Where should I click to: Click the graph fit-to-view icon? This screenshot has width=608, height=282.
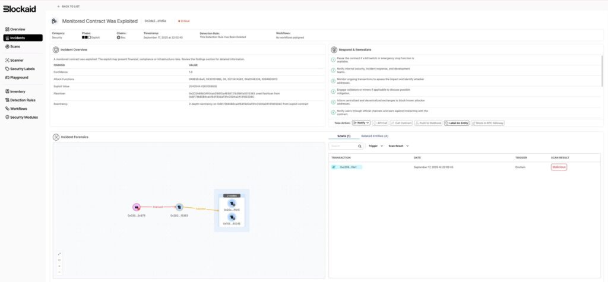pos(59,260)
